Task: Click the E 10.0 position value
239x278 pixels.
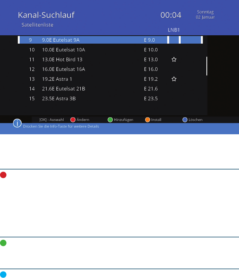Action: 151,50
